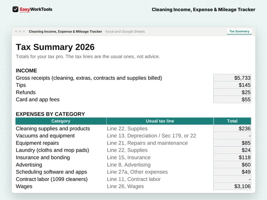Select the $25 refunds cell
The height and width of the screenshot is (200, 267).
(x=232, y=92)
